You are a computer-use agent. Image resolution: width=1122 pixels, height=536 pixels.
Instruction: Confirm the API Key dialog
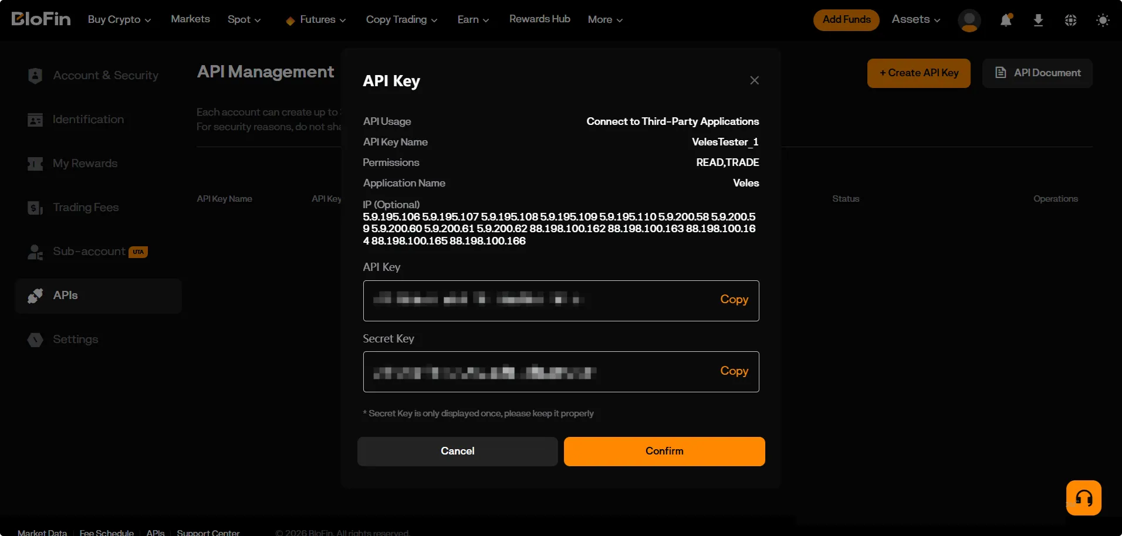click(x=664, y=452)
